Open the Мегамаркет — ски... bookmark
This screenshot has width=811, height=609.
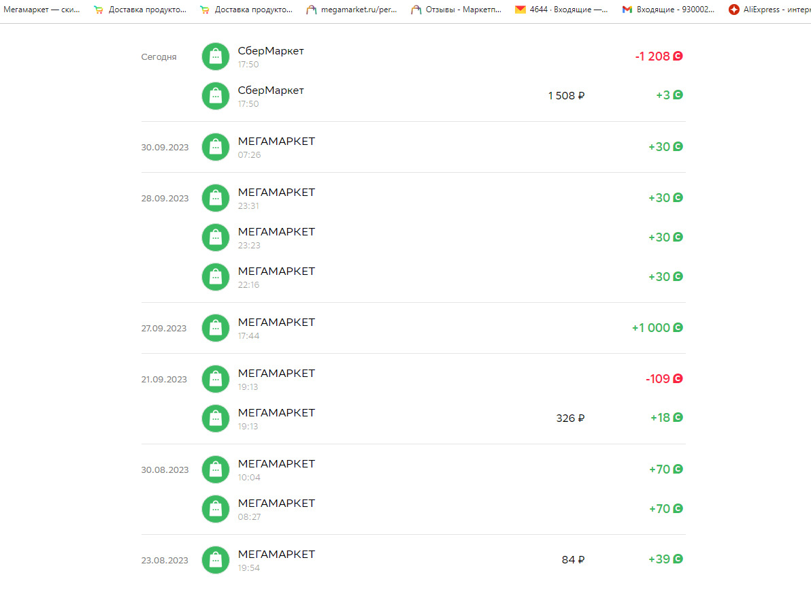42,10
